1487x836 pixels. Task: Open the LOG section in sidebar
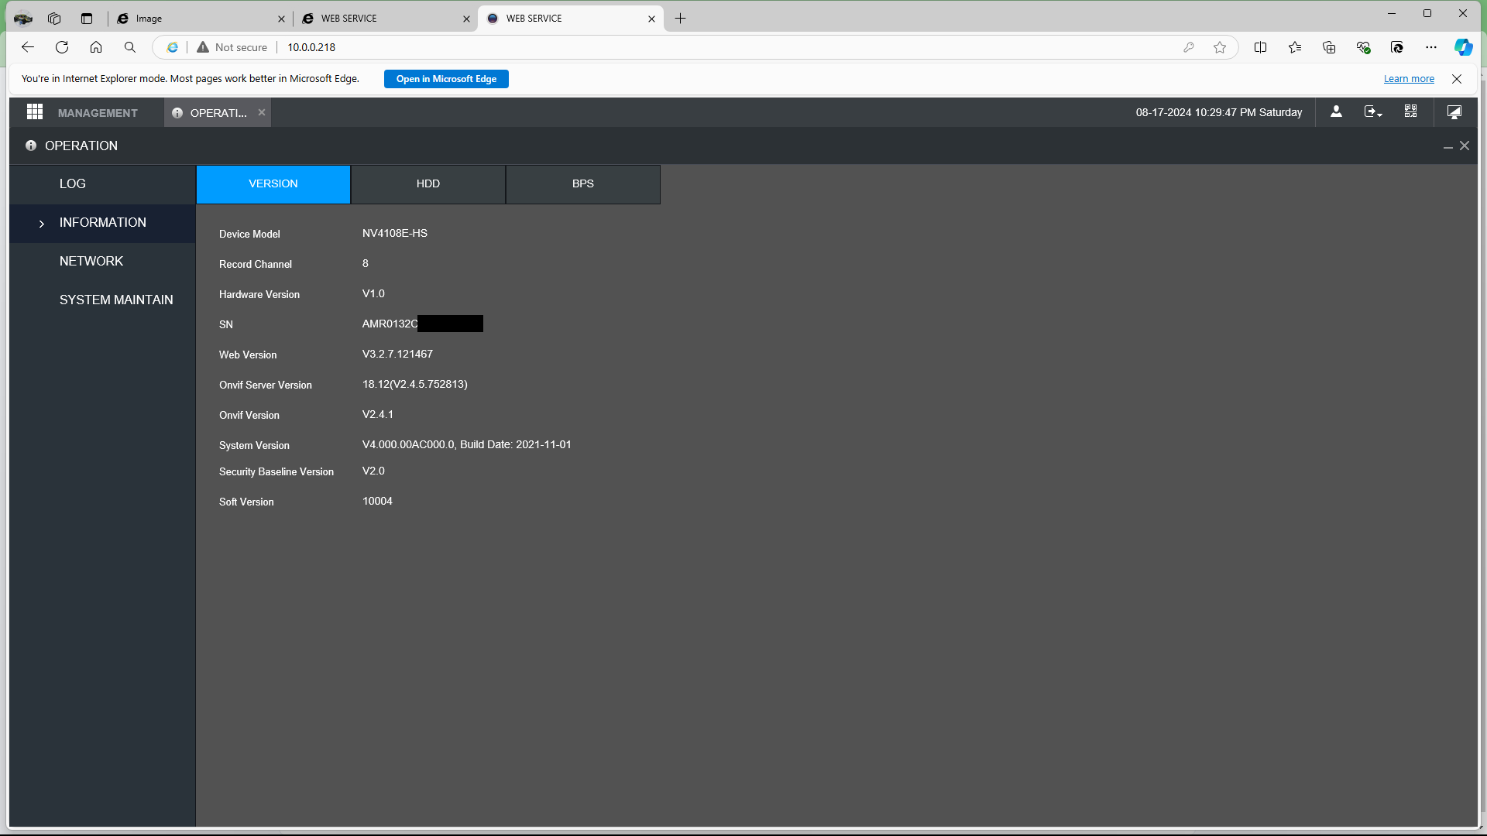(x=102, y=184)
